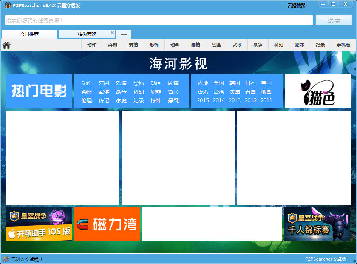Click the resource search input field
This screenshot has height=264, width=357.
pyautogui.click(x=159, y=20)
